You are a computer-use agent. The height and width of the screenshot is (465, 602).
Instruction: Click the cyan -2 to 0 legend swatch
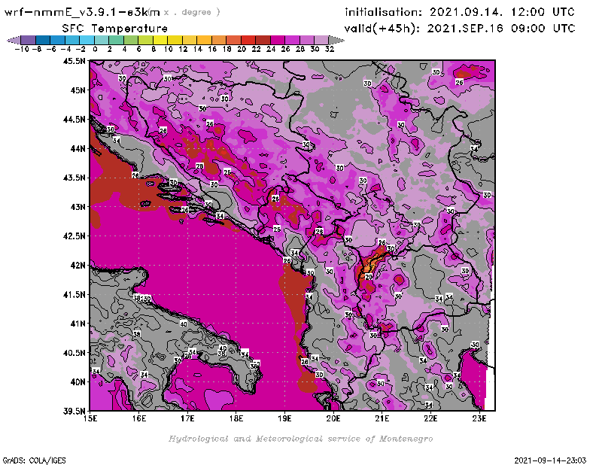[87, 40]
